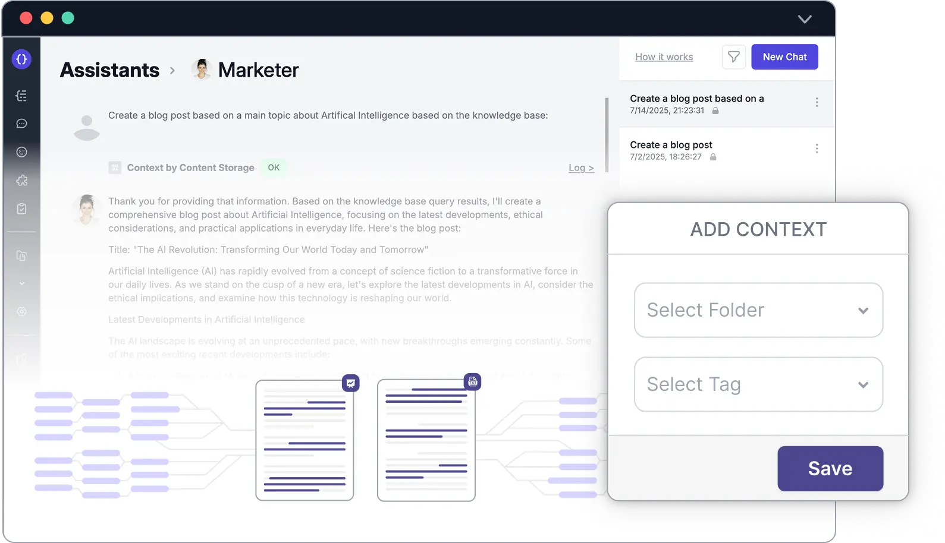Click lock icon next to 7/2/2025, 18:26:27

pyautogui.click(x=713, y=157)
